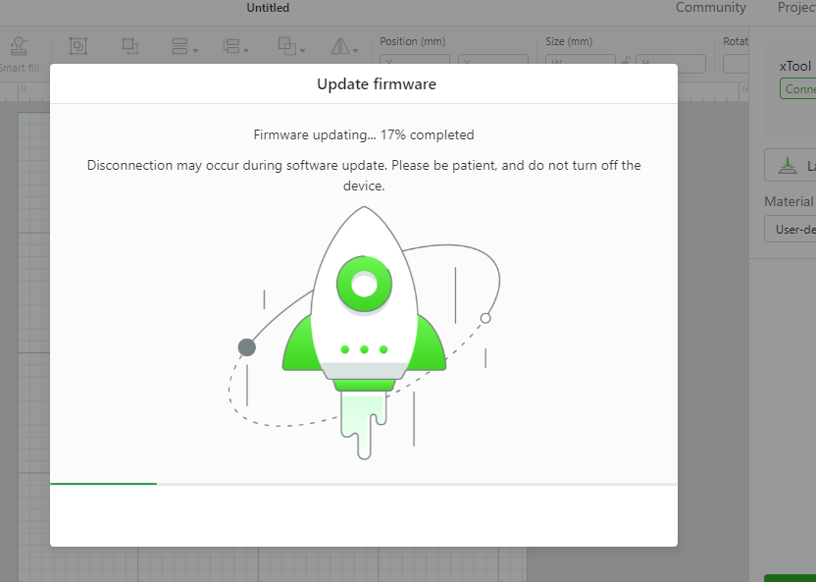The image size is (816, 582).
Task: Click the group objects toolbar icon
Action: pos(78,46)
